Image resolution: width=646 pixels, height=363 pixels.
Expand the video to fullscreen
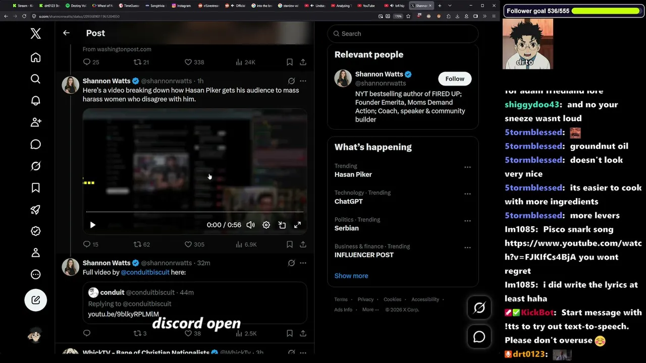298,225
